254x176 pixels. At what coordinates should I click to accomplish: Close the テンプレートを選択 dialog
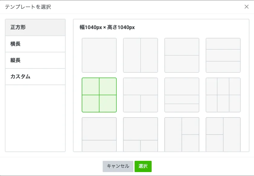[x=246, y=7]
